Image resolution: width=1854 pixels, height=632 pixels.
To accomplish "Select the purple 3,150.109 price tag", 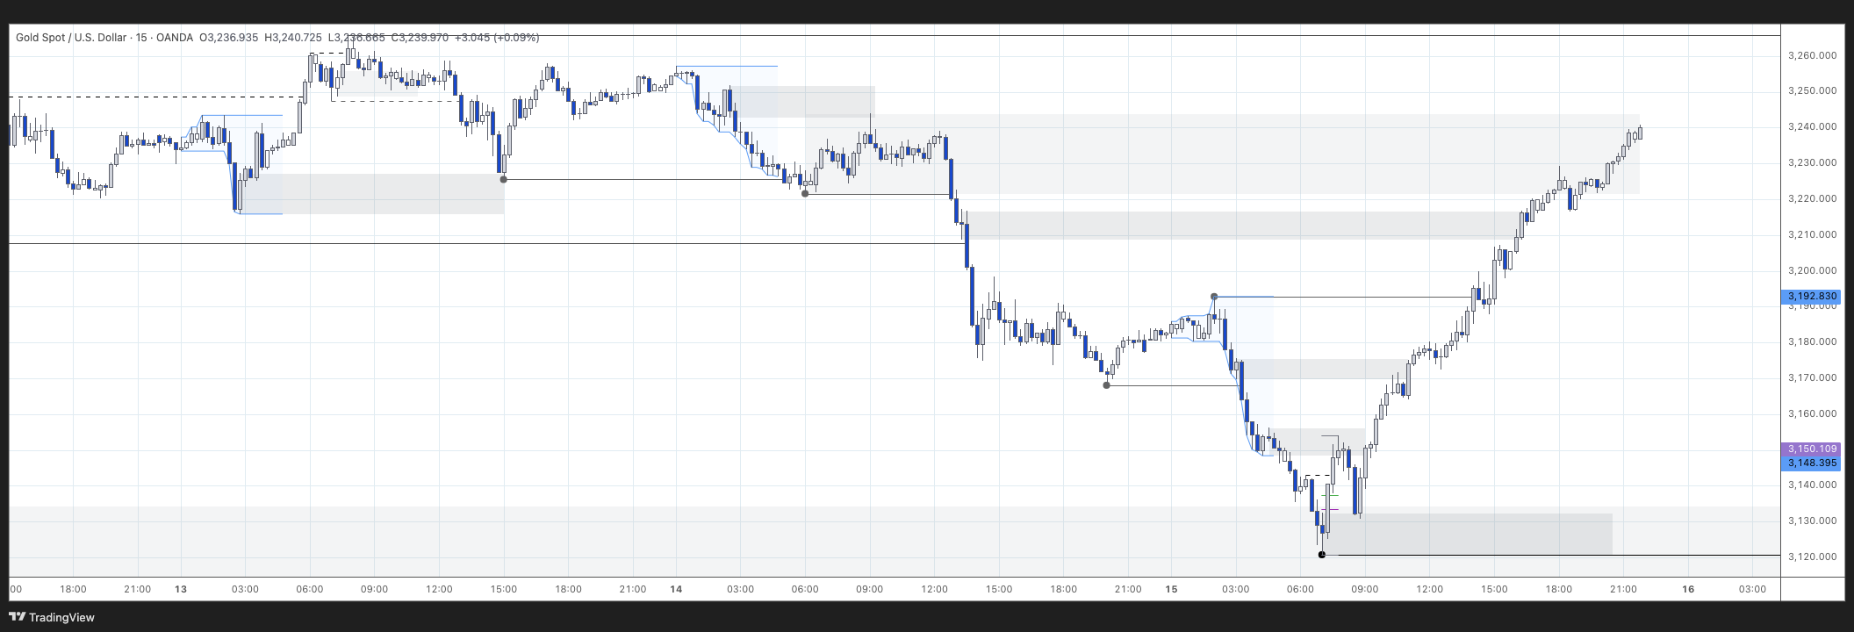I will click(1812, 449).
